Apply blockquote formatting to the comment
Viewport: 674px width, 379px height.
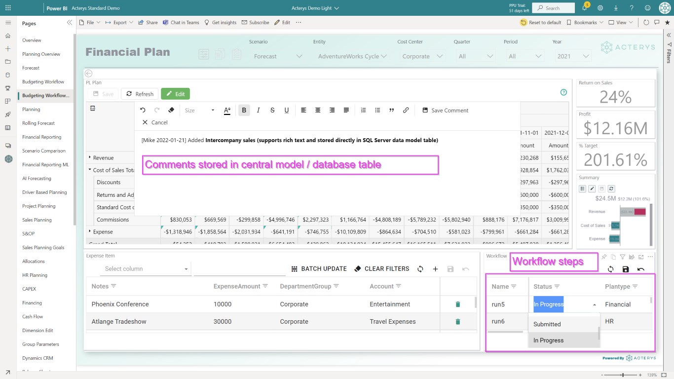pyautogui.click(x=392, y=111)
